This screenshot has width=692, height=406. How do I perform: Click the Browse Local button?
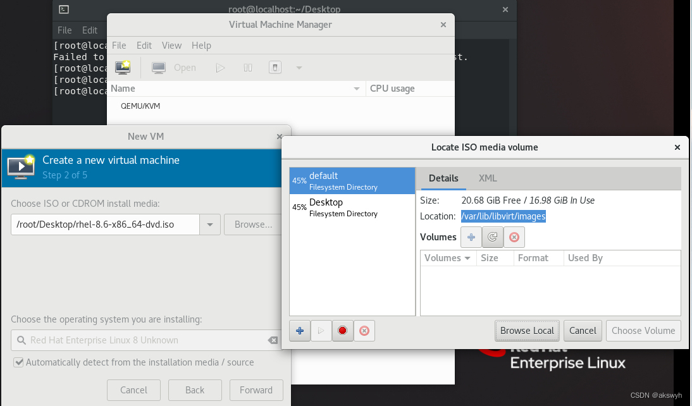point(527,331)
